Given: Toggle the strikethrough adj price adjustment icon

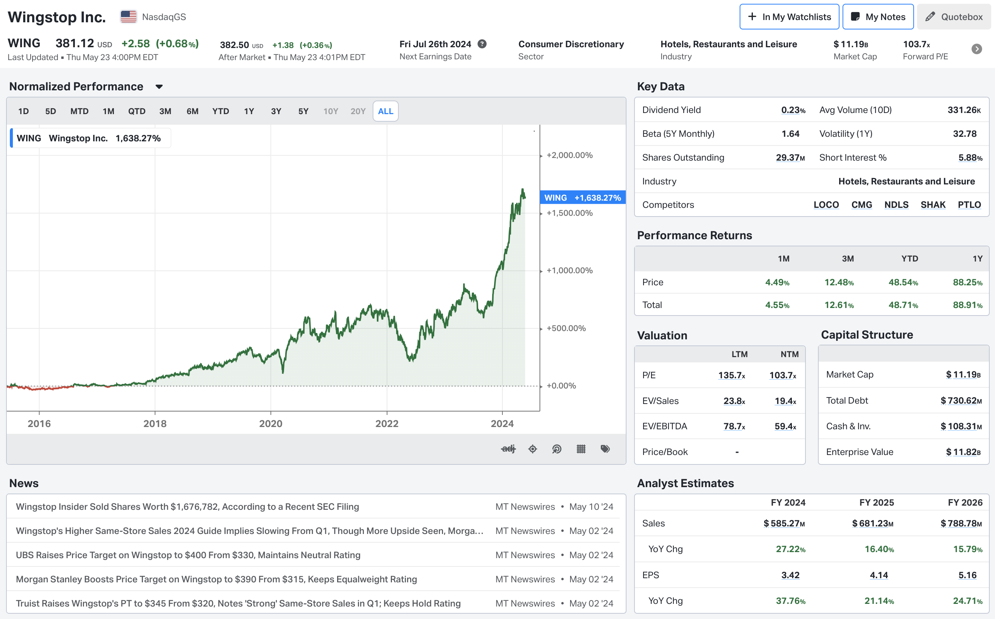Looking at the screenshot, I should pos(508,449).
